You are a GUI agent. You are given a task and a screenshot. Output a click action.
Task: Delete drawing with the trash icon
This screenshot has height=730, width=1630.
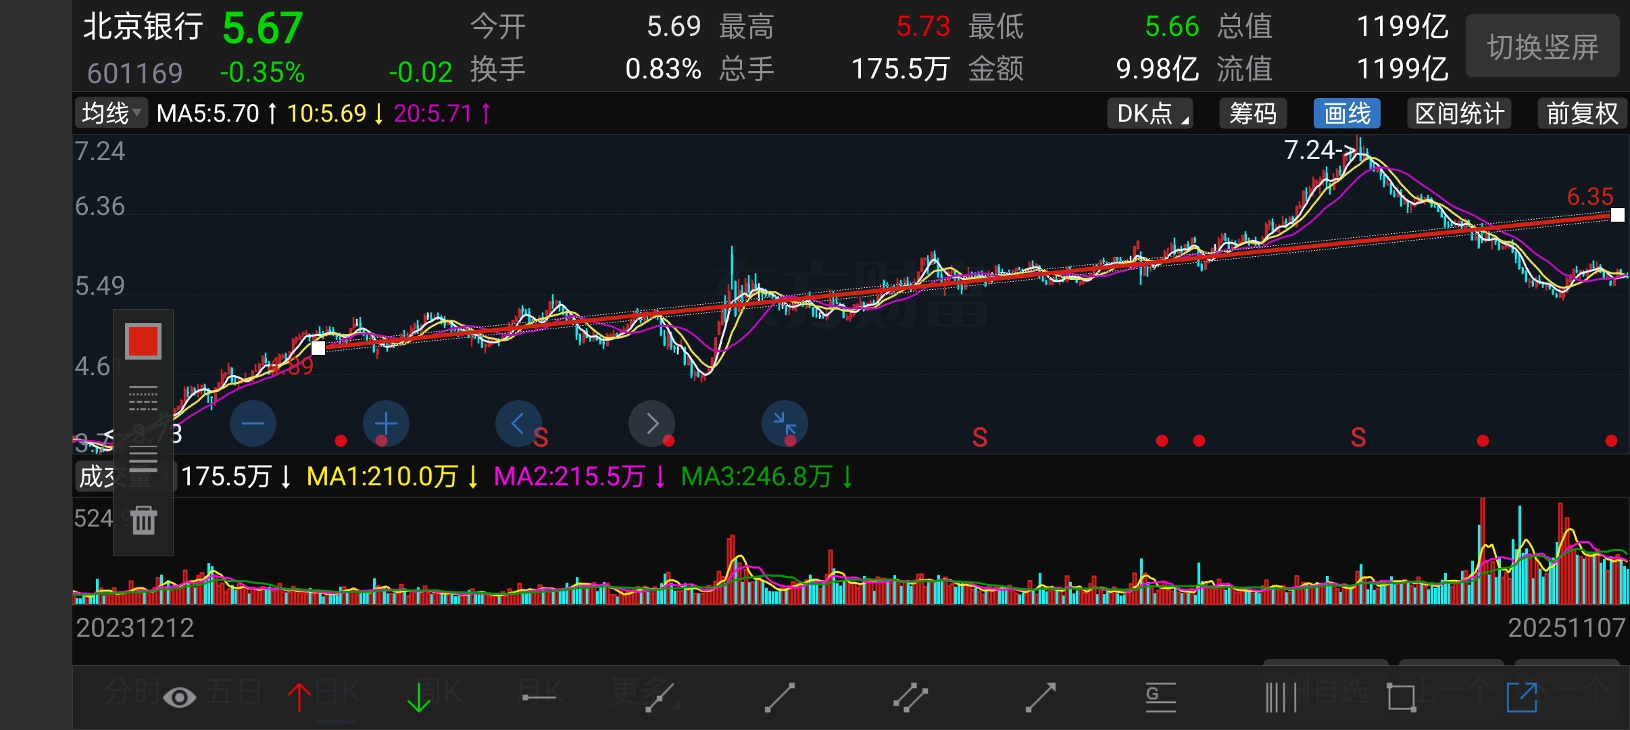143,520
